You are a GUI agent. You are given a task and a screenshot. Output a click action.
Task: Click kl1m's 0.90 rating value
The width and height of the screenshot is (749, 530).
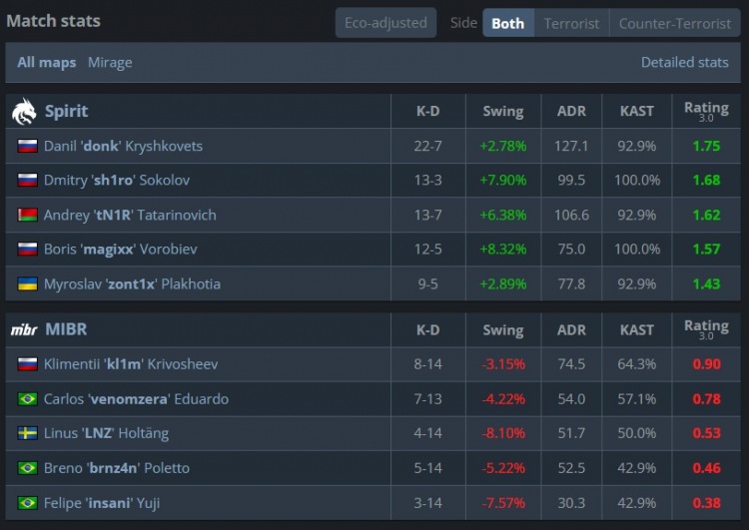click(x=706, y=364)
